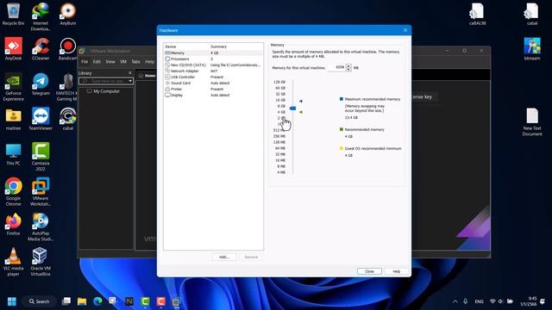Click the 128 GB slider label
This screenshot has width=552, height=310.
[279, 82]
